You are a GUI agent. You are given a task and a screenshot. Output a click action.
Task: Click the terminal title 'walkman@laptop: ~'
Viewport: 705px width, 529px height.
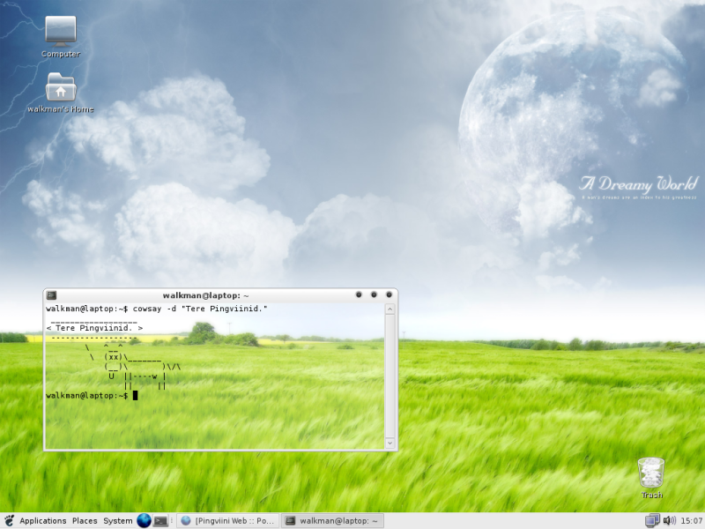205,295
